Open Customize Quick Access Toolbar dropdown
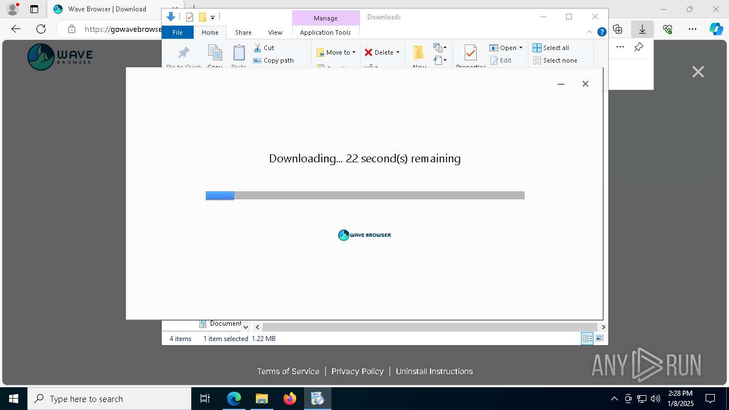729x410 pixels. [212, 18]
